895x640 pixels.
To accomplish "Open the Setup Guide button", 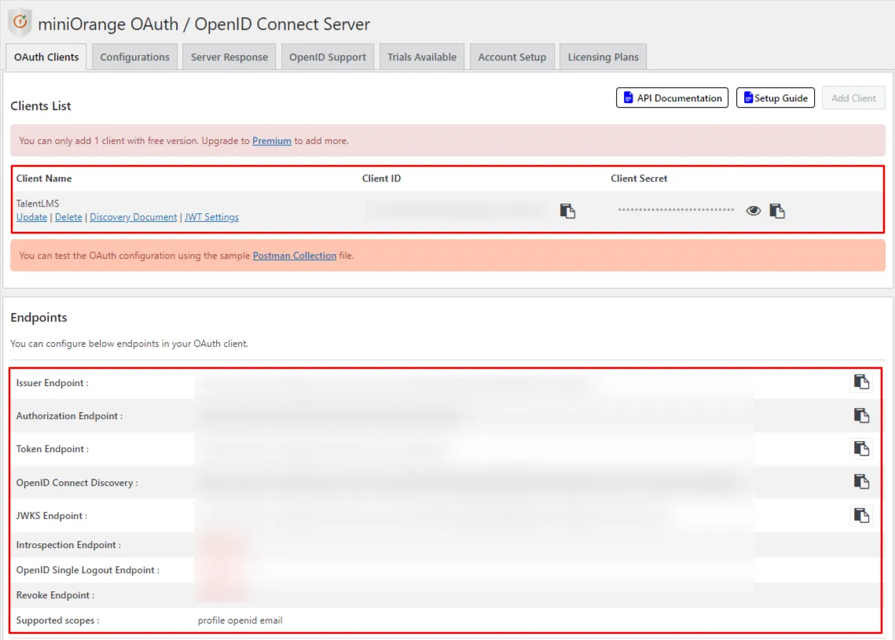I will [x=775, y=97].
